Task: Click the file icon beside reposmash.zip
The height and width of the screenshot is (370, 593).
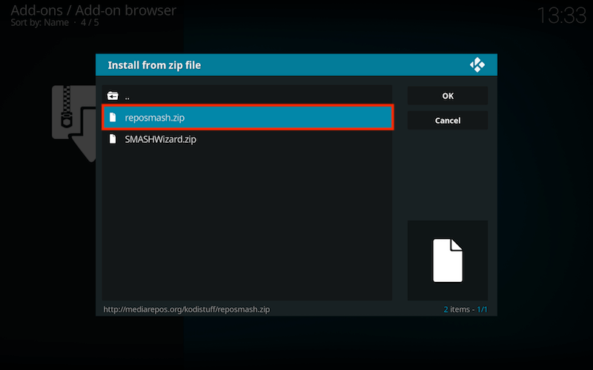Action: tap(113, 118)
